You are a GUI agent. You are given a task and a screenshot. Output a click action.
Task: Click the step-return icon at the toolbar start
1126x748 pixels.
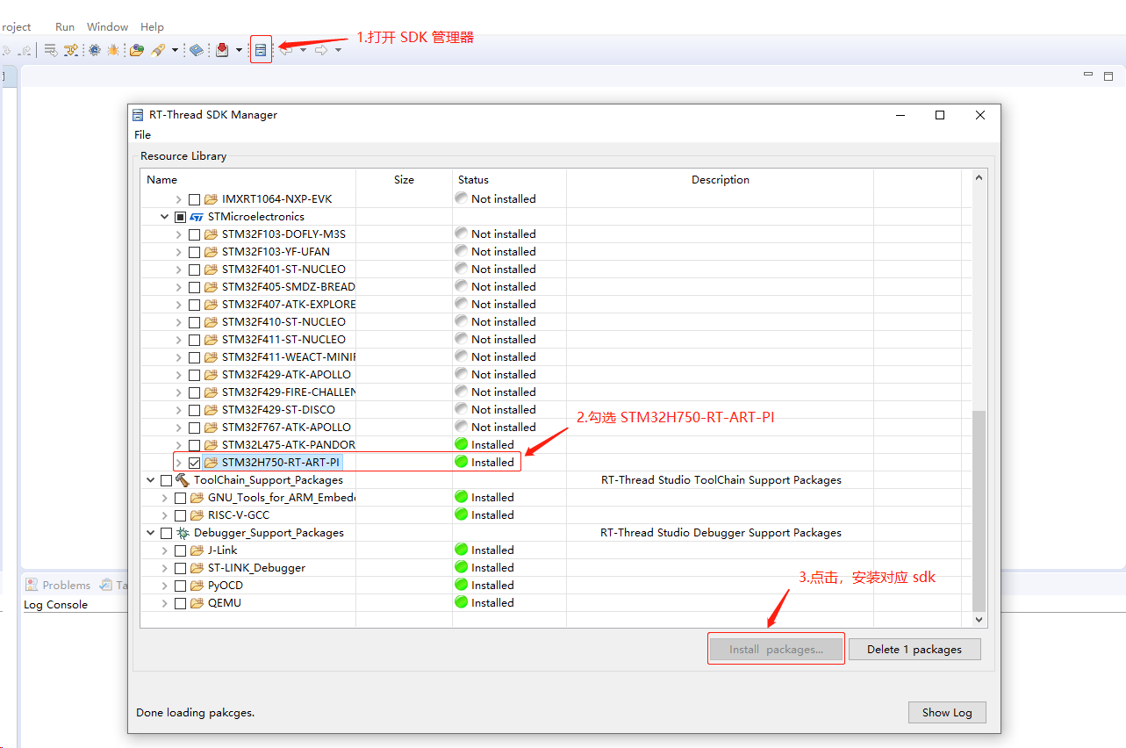(26, 50)
